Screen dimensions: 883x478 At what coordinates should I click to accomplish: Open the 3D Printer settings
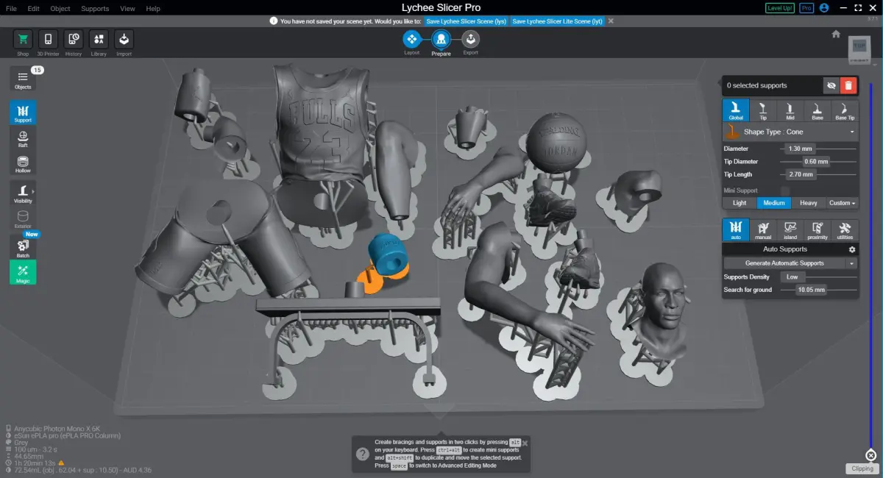pos(48,40)
